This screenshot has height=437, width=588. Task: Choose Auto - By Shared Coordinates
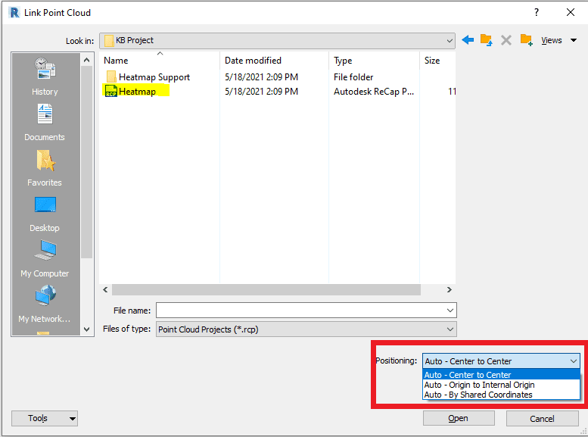tap(478, 395)
